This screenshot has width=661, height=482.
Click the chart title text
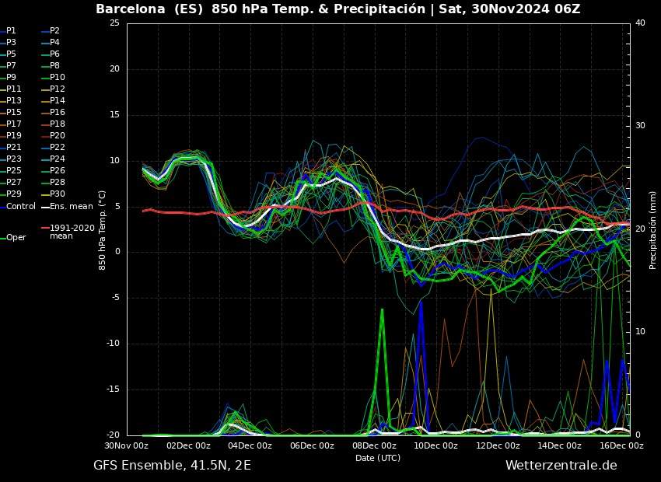pyautogui.click(x=338, y=9)
